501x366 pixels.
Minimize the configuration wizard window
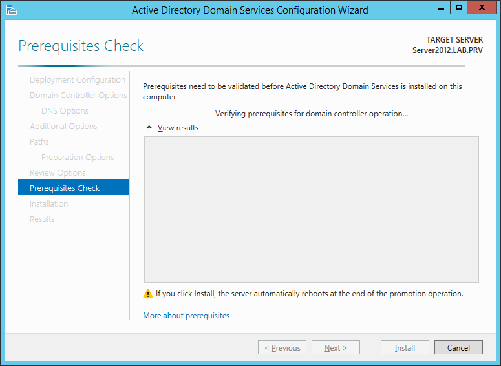(x=441, y=8)
